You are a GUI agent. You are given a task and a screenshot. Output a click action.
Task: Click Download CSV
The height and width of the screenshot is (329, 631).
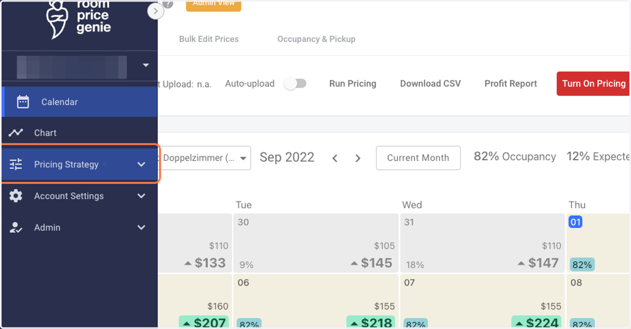pyautogui.click(x=431, y=84)
